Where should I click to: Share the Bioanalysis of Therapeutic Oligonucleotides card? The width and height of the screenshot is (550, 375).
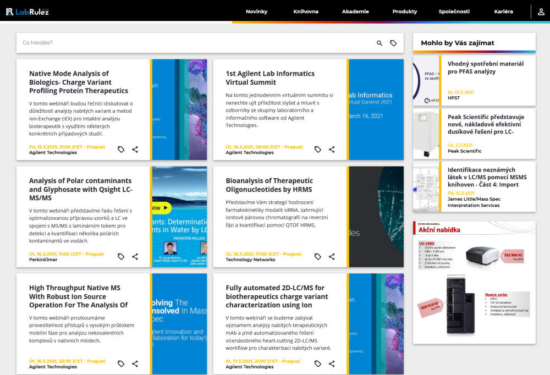(x=332, y=256)
